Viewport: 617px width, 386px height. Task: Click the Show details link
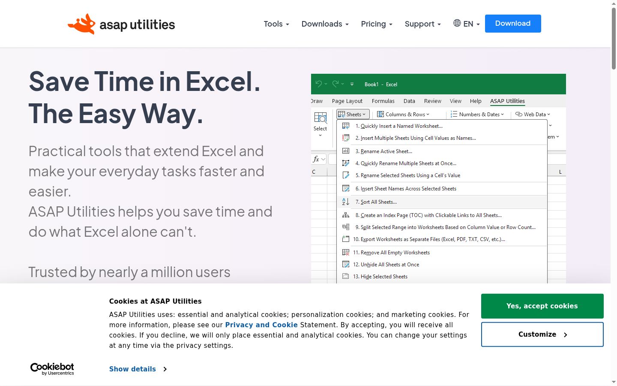[x=132, y=369]
